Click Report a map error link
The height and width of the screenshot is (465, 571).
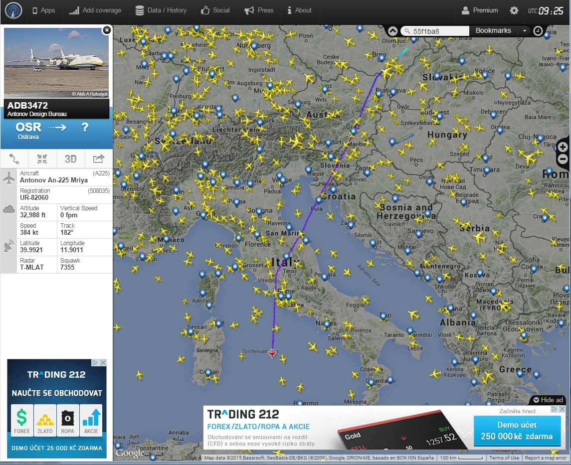coord(546,458)
